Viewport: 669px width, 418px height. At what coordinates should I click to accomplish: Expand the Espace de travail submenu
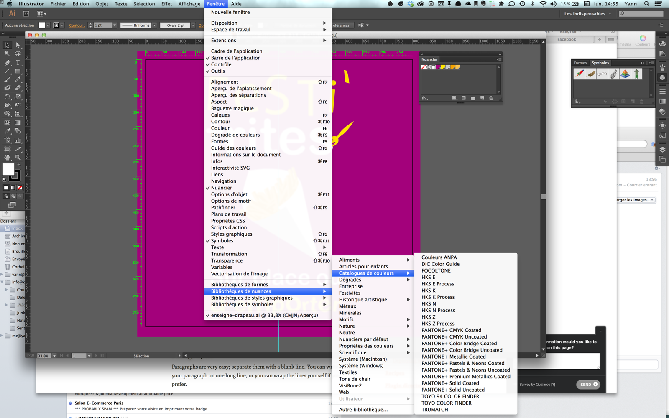click(268, 30)
